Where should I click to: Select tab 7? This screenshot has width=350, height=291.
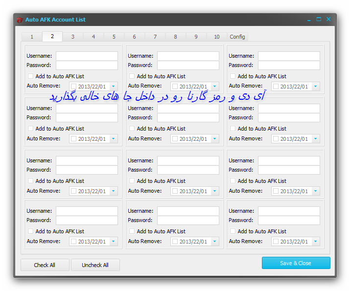[155, 37]
